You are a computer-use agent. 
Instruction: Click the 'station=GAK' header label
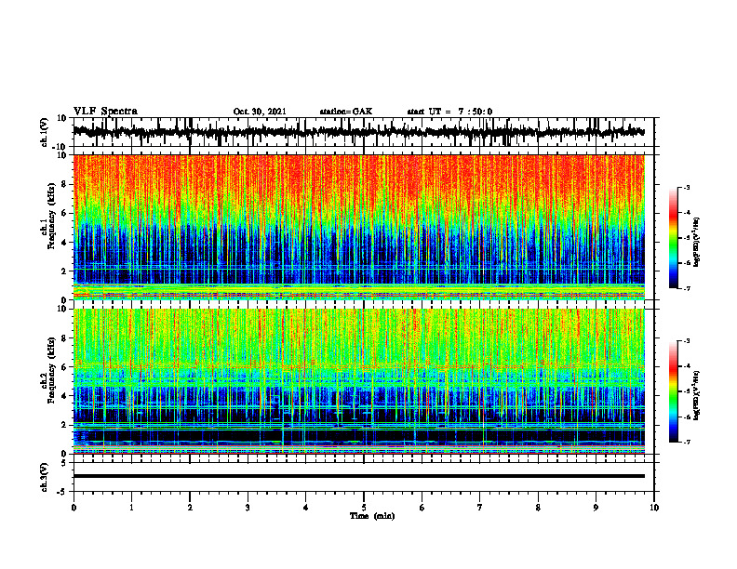point(346,112)
